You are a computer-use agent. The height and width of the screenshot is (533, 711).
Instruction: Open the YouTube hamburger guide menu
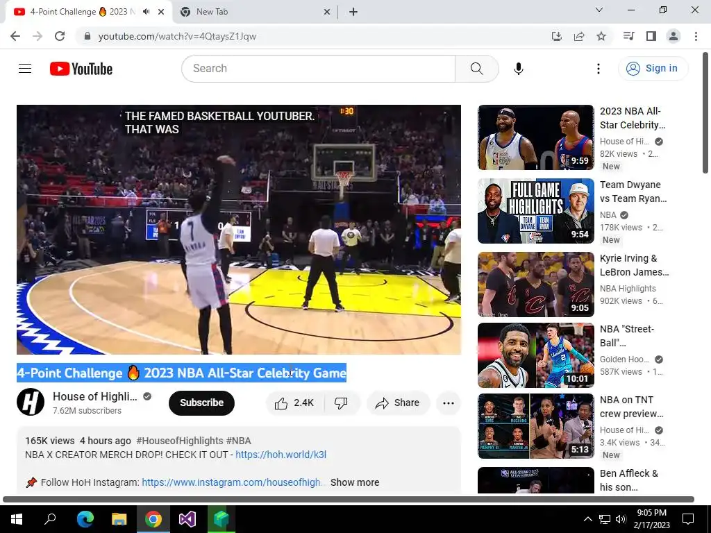(x=25, y=69)
